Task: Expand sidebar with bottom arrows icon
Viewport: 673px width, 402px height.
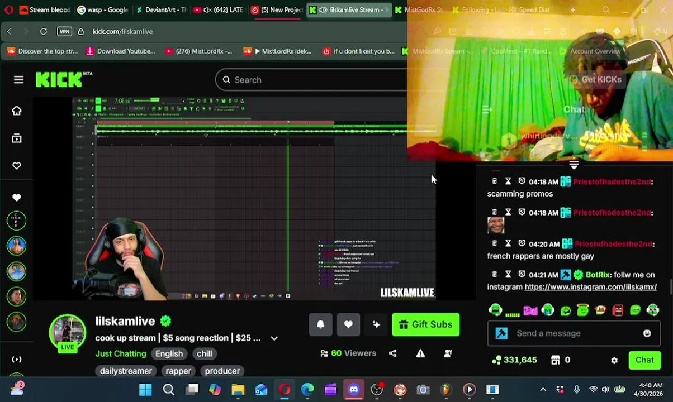Action: tap(16, 360)
